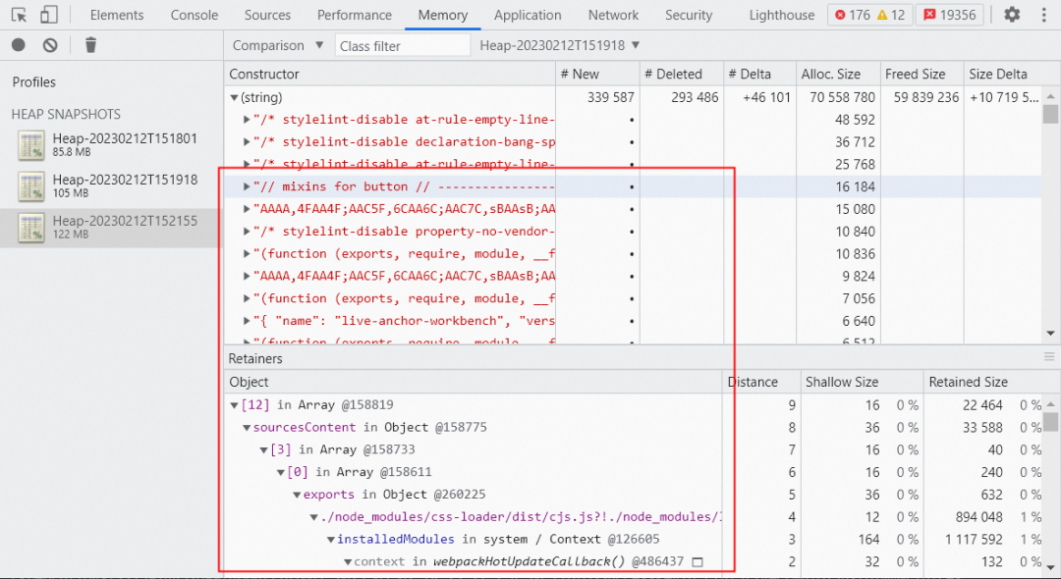Expand the stylelint-disable property-no-vendor row
The height and width of the screenshot is (579, 1061).
click(247, 231)
